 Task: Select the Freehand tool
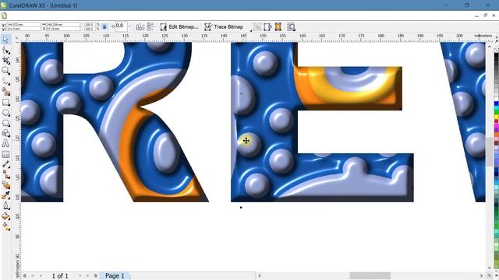5,82
